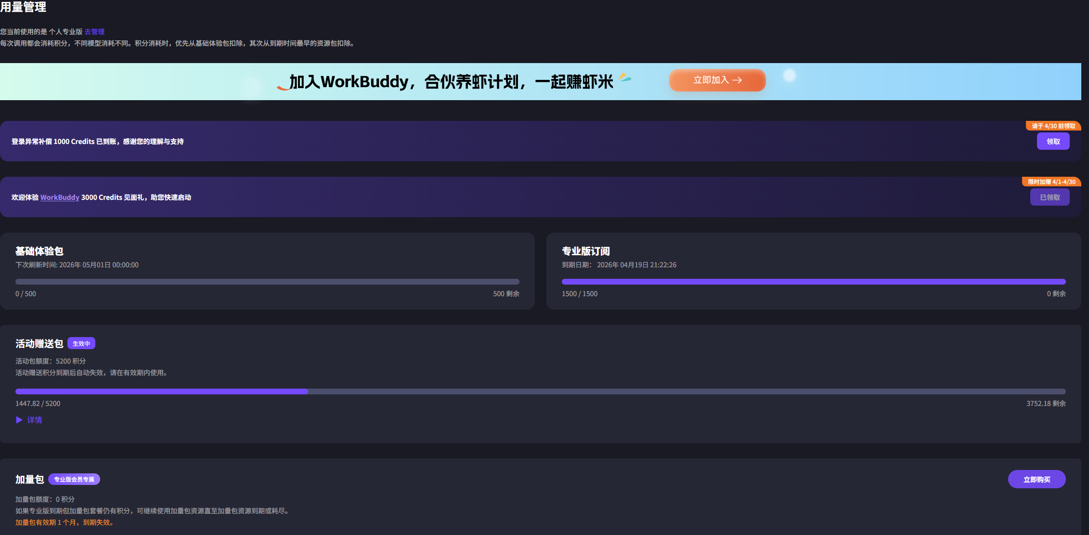Click the 500 剩余 remaining value
This screenshot has width=1089, height=535.
click(506, 294)
